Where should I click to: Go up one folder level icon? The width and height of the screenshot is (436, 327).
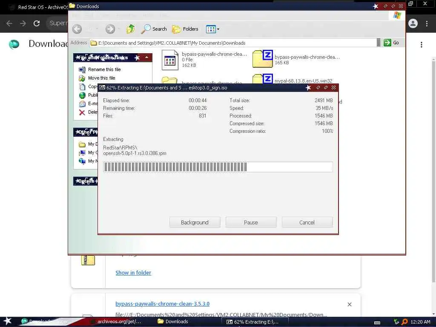131,29
